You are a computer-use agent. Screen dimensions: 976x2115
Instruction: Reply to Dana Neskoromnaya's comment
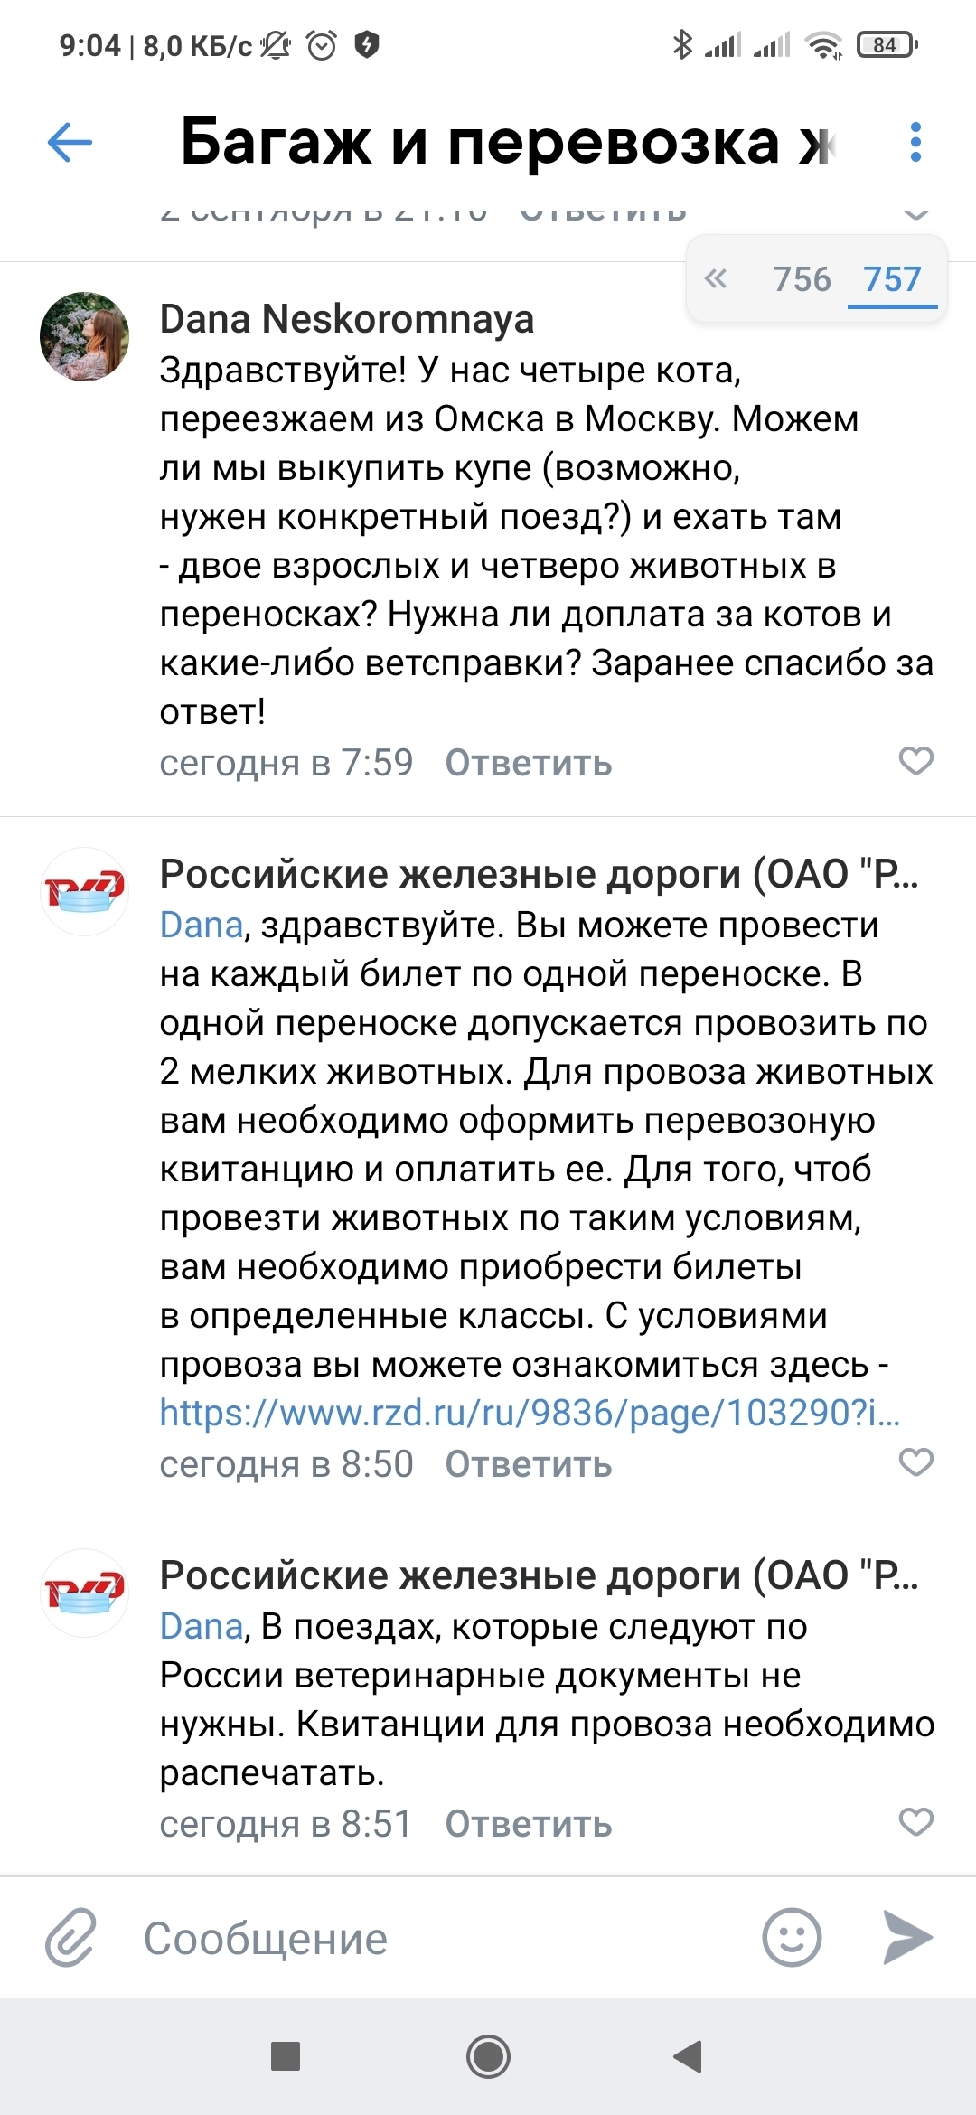coord(529,764)
